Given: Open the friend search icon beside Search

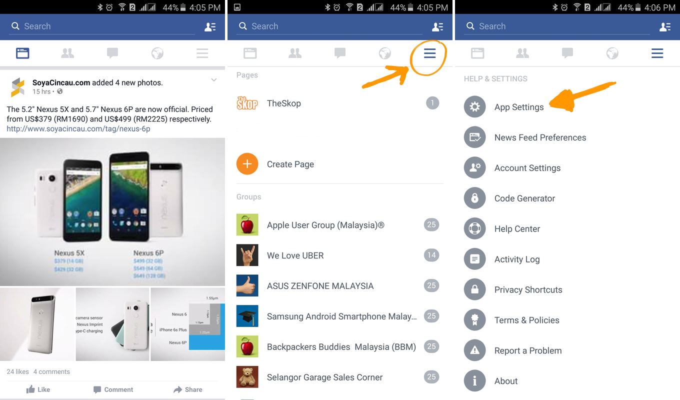Looking at the screenshot, I should click(x=210, y=26).
